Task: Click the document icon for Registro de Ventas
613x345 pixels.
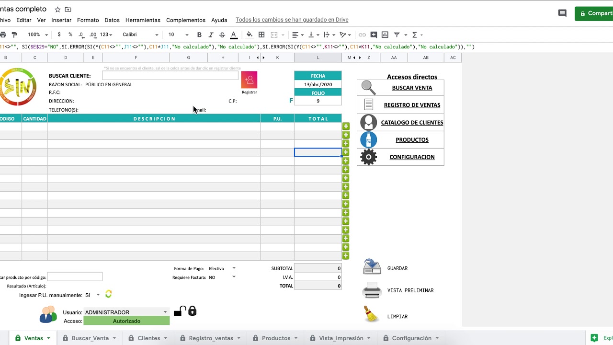Action: (368, 104)
